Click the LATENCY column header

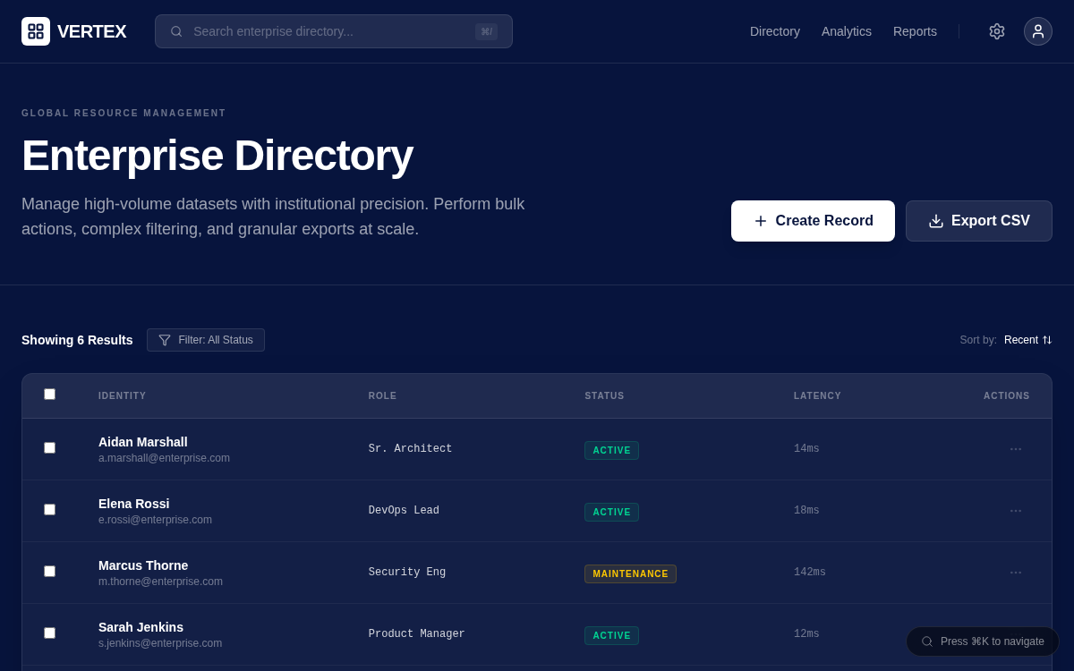pyautogui.click(x=818, y=396)
